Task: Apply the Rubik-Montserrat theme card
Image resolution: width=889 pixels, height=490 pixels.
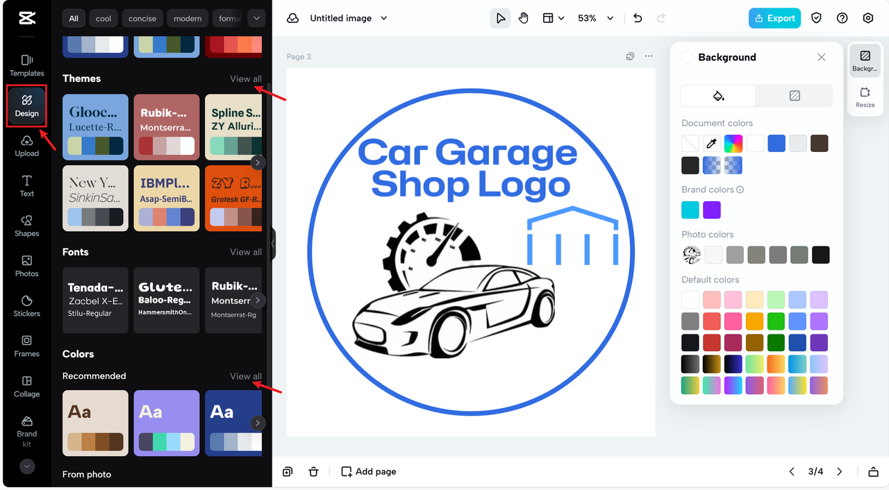Action: click(167, 127)
